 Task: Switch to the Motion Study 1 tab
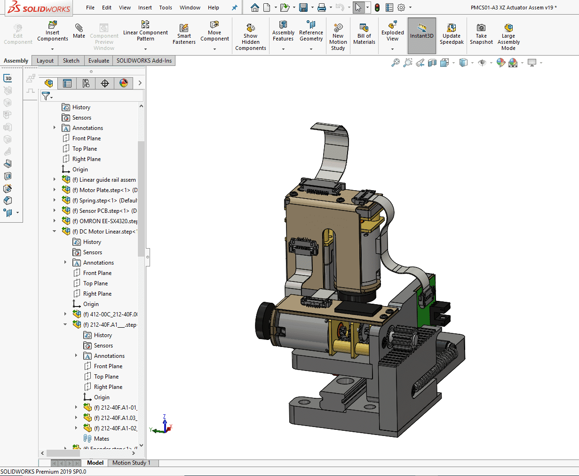[133, 462]
